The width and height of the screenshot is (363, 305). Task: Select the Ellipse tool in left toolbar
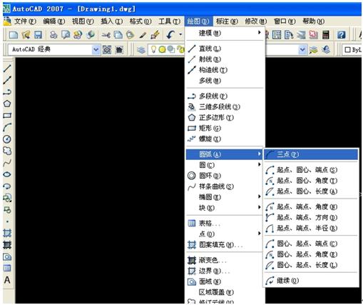(x=7, y=174)
